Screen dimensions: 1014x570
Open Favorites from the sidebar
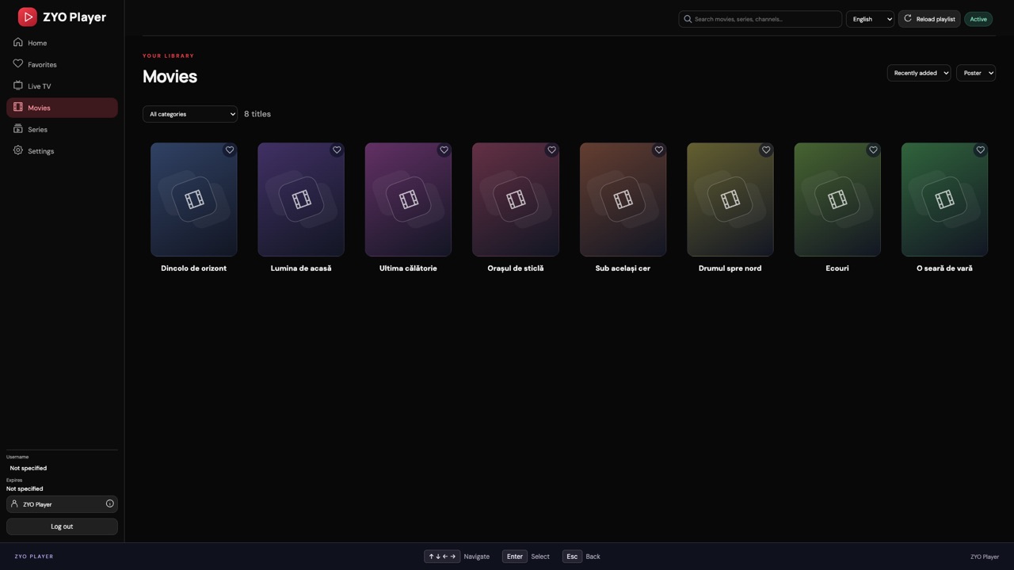[x=62, y=64]
